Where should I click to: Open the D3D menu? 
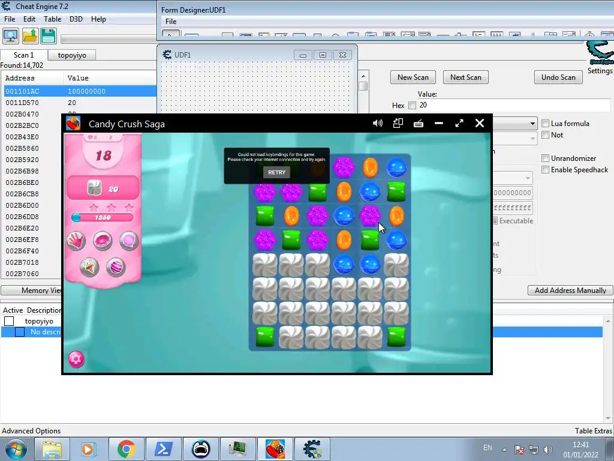tap(76, 19)
